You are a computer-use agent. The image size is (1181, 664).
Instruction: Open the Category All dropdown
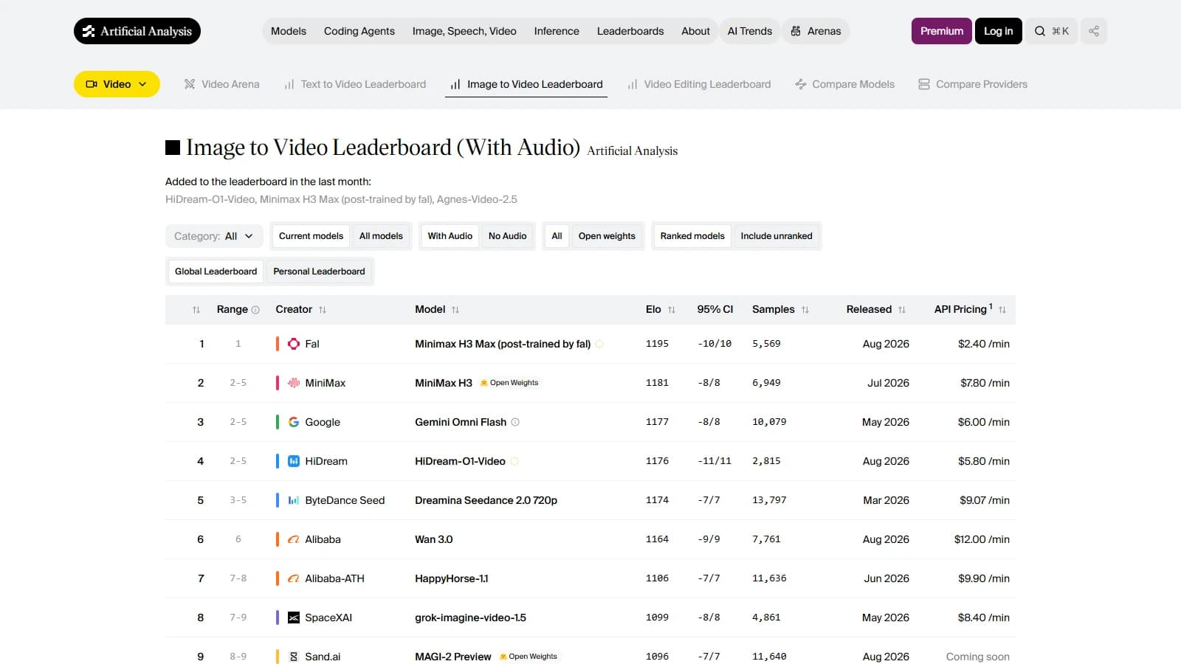[214, 236]
